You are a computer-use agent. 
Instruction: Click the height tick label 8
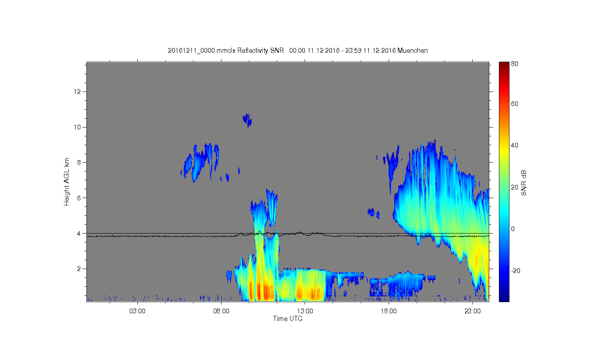click(79, 163)
